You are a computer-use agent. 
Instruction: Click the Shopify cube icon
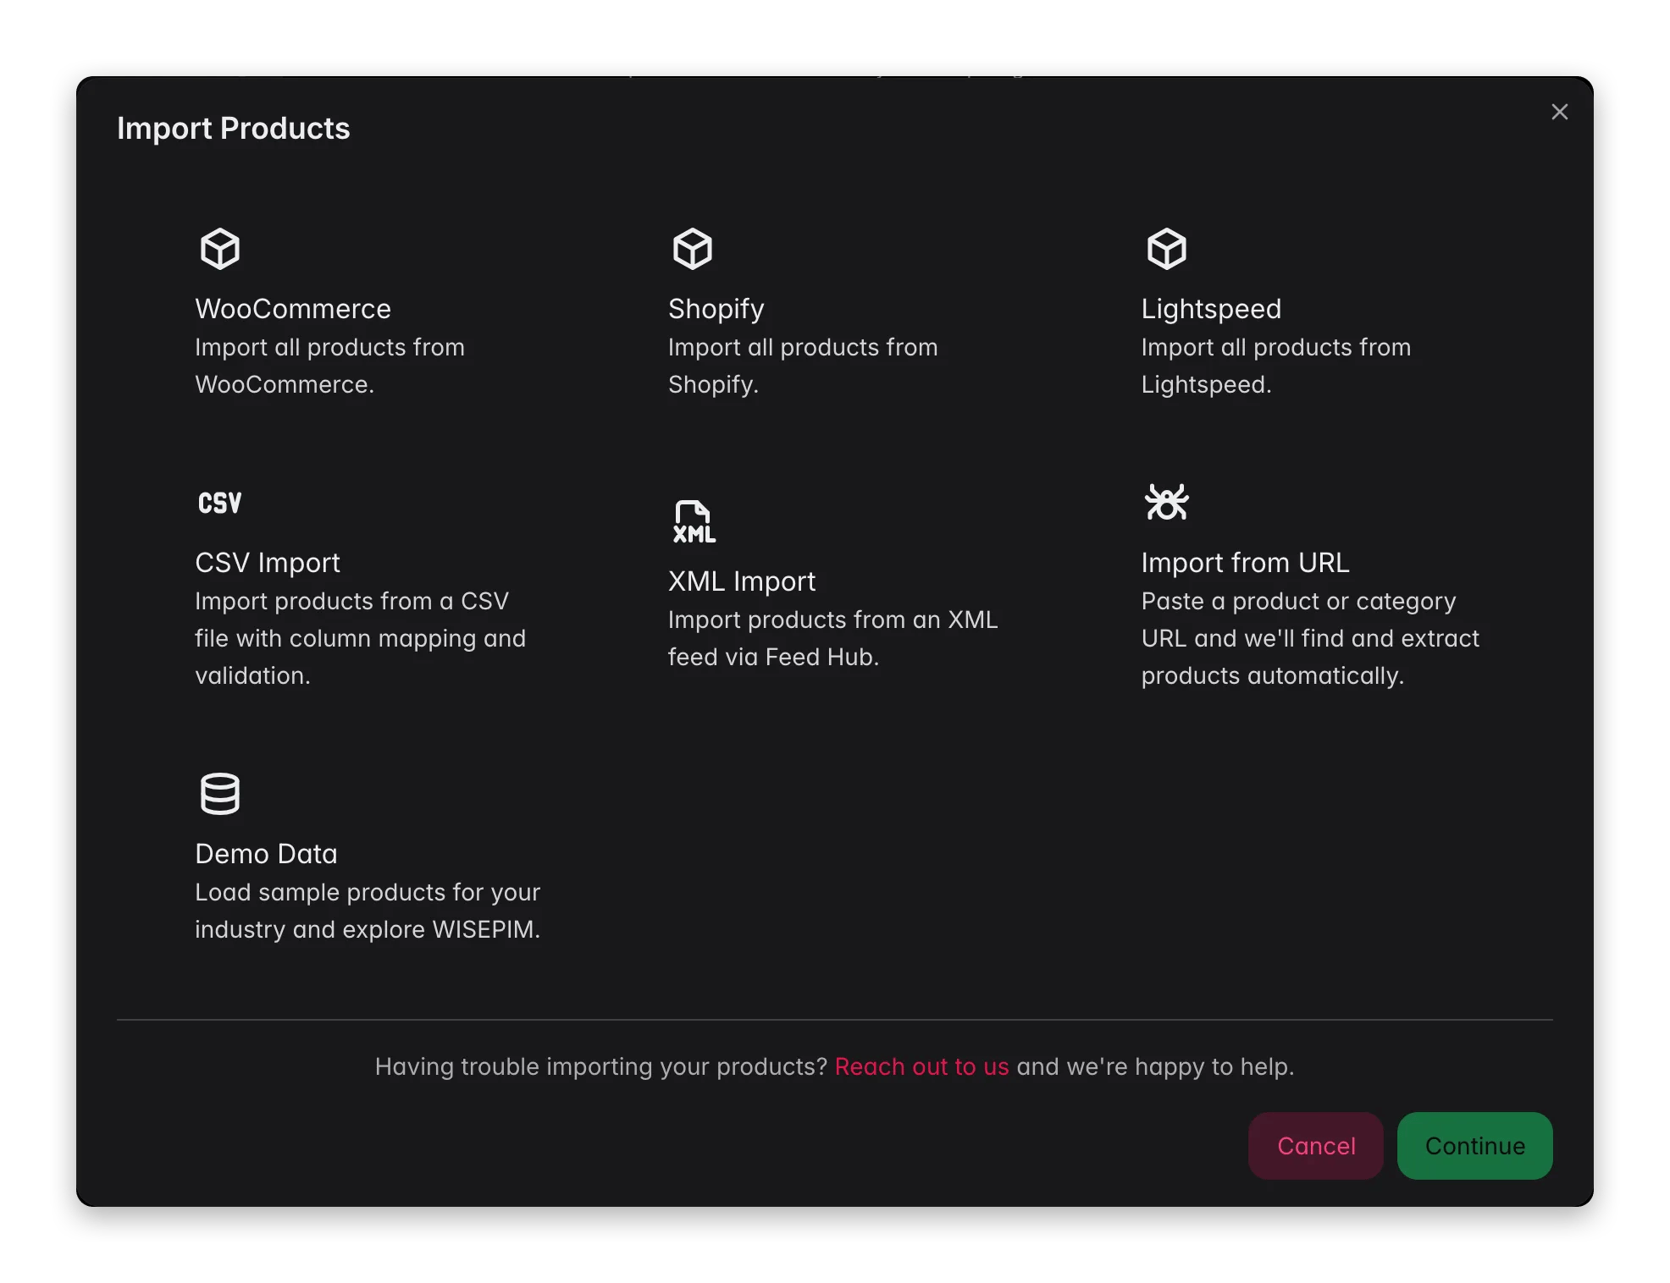tap(693, 249)
